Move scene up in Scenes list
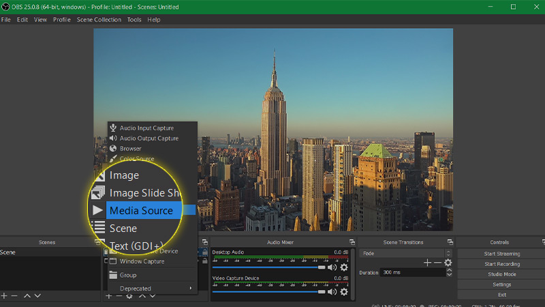The width and height of the screenshot is (545, 307). point(27,295)
